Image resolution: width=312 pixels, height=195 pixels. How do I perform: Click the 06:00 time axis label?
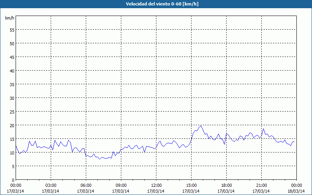tap(86, 186)
